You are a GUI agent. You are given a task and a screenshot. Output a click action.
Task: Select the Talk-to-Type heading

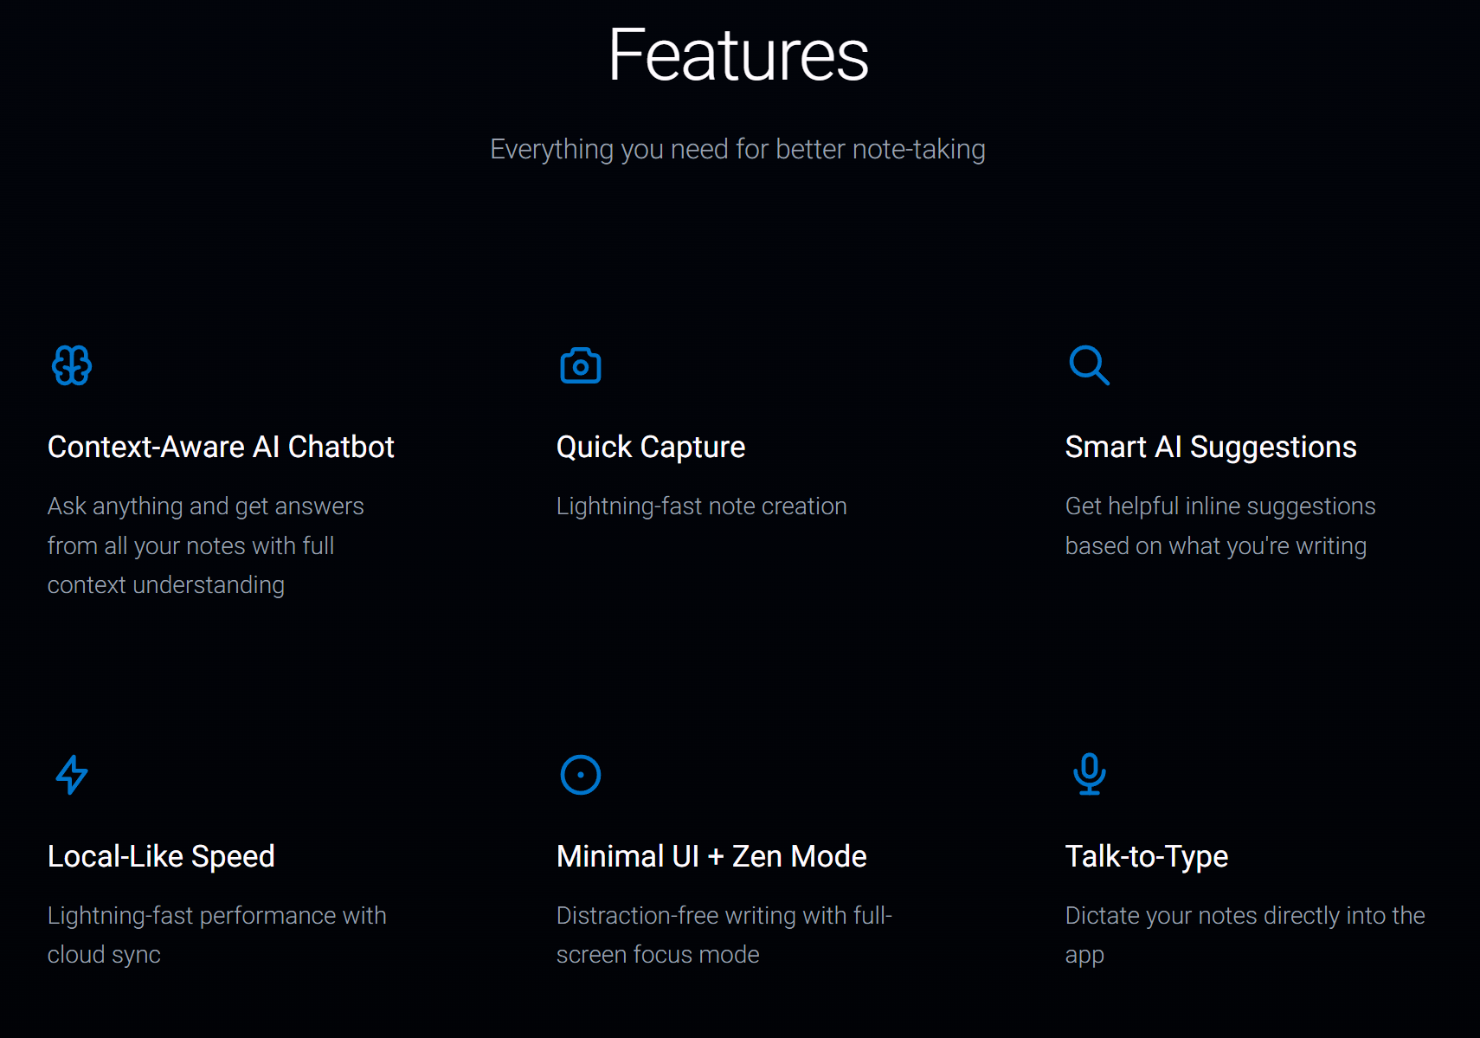[1147, 857]
